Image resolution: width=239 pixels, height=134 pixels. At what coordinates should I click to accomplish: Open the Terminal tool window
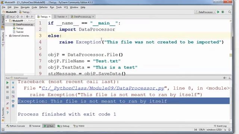(x=35, y=126)
